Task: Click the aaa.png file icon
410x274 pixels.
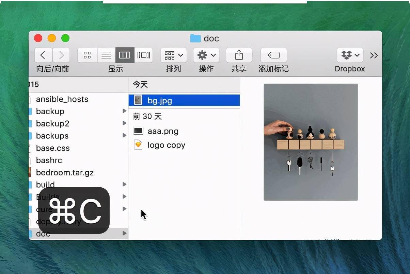Action: (138, 131)
